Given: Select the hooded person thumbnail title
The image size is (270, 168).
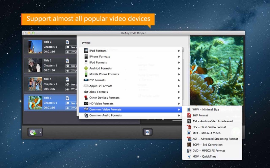Looking at the screenshot, I should tap(35, 65).
